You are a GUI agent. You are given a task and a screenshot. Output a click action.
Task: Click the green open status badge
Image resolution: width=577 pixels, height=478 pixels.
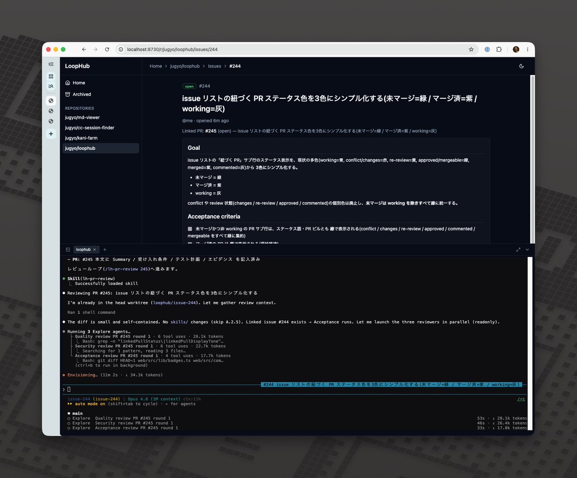pos(189,87)
